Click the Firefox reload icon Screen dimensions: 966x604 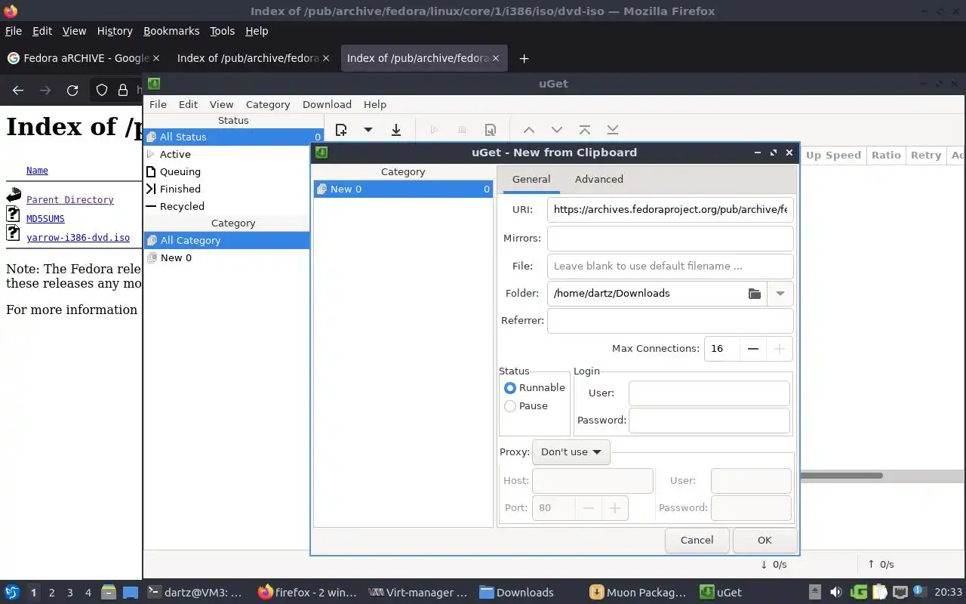point(72,90)
